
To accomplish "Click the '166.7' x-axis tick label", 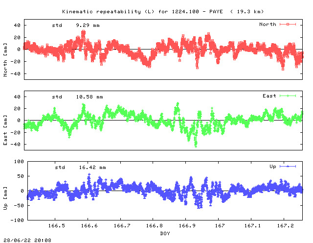I will (122, 225).
